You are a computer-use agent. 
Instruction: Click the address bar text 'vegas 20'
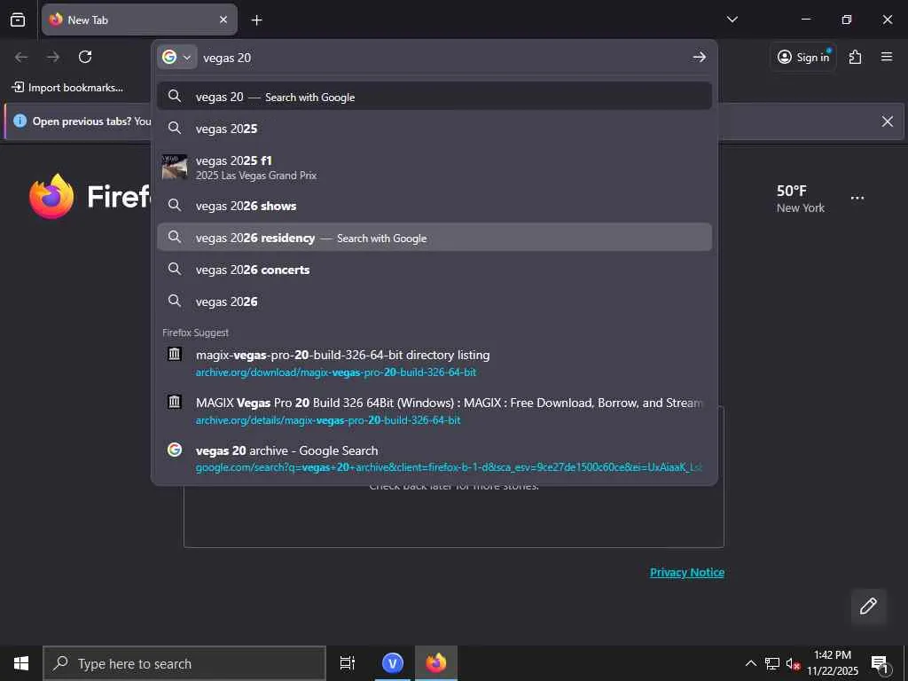tap(227, 58)
